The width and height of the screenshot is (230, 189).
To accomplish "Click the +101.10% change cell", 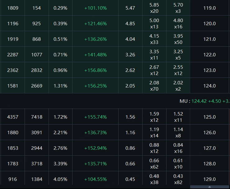I will pos(95,8).
